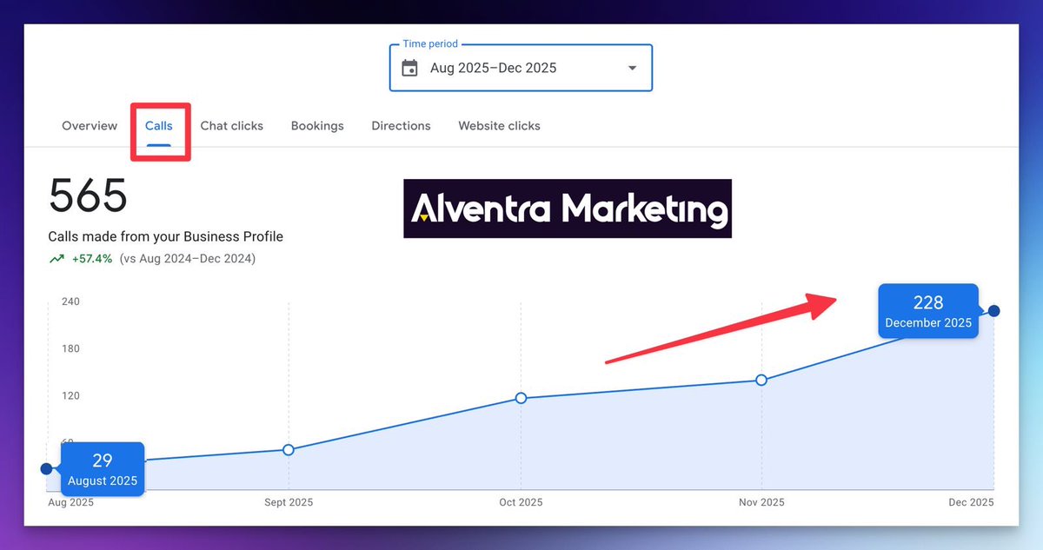Switch to the Directions tab

coord(401,126)
